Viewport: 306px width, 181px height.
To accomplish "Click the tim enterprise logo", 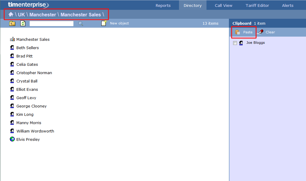I will 28,5.
